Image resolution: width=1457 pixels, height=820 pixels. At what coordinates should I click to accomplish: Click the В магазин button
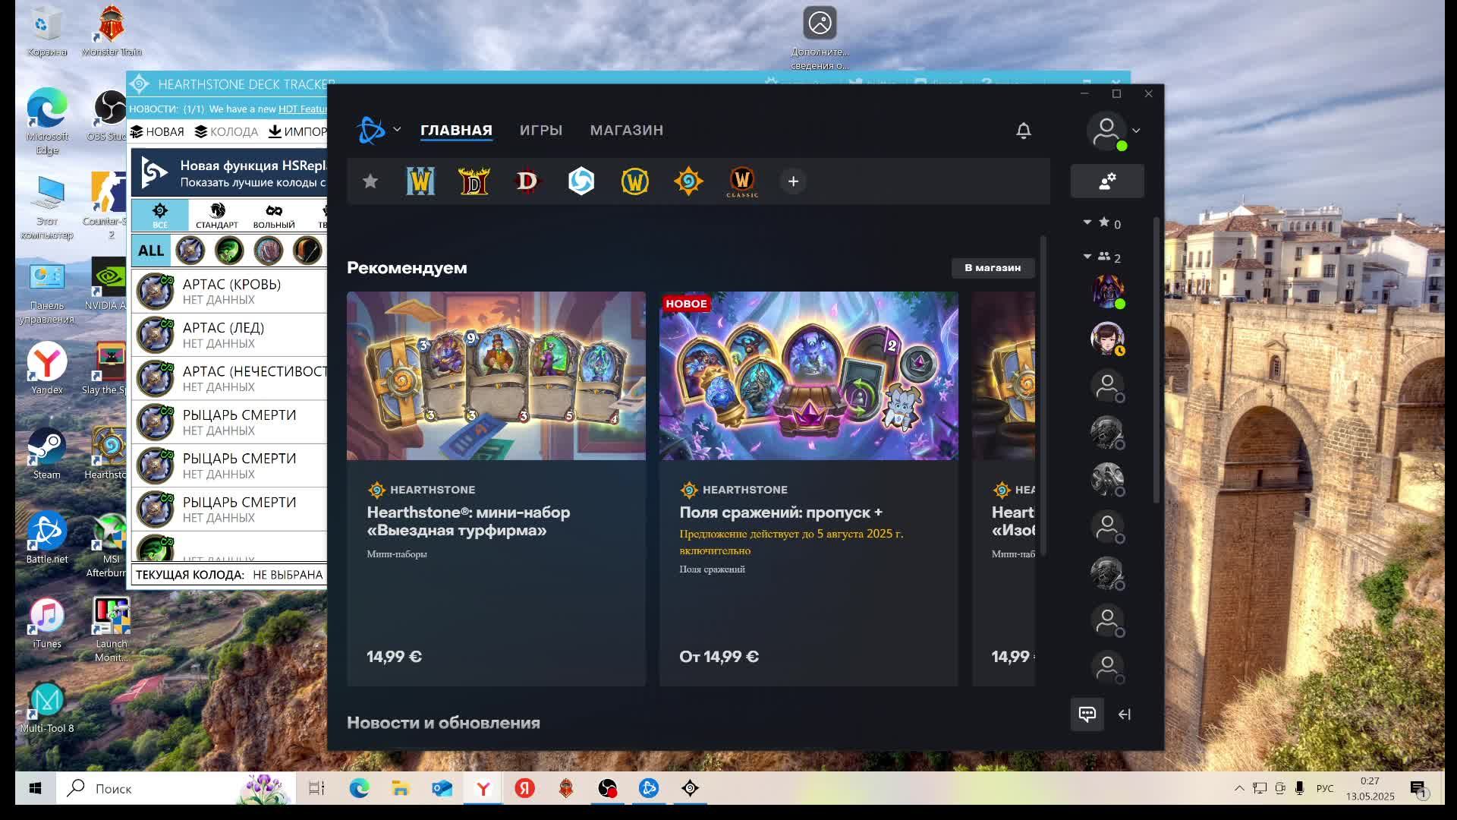click(x=993, y=268)
